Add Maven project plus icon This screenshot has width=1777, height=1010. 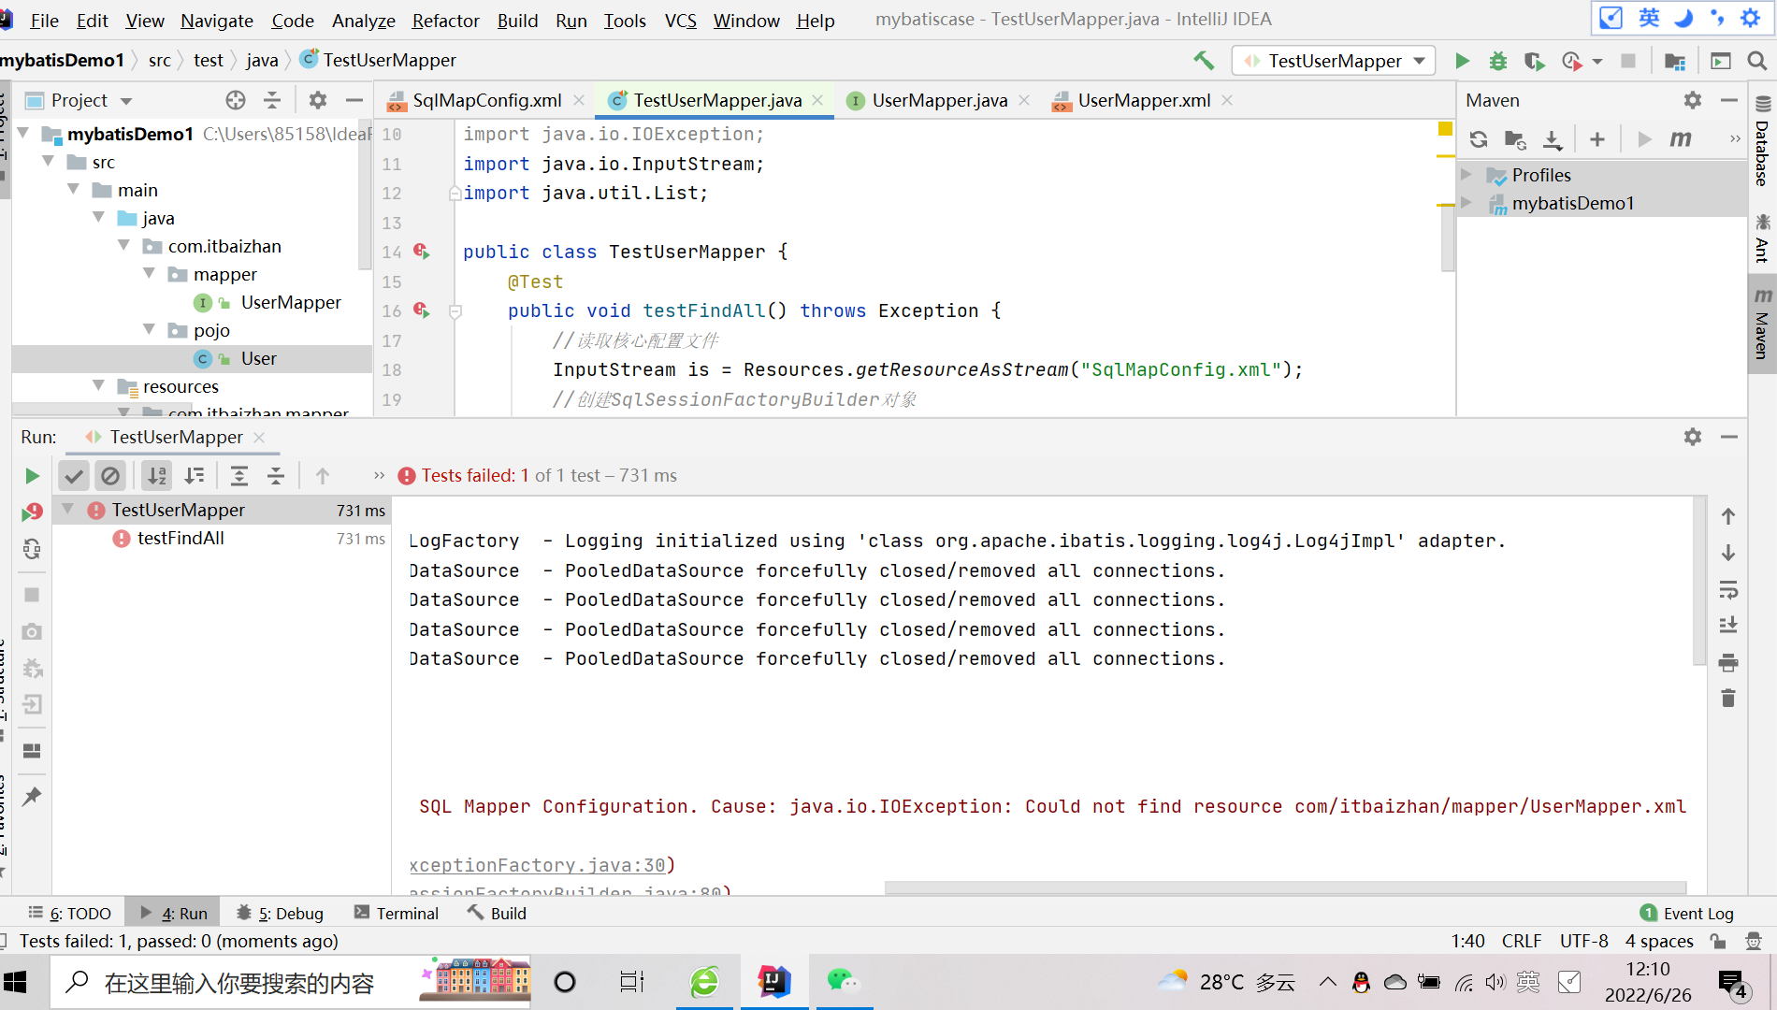click(x=1597, y=139)
